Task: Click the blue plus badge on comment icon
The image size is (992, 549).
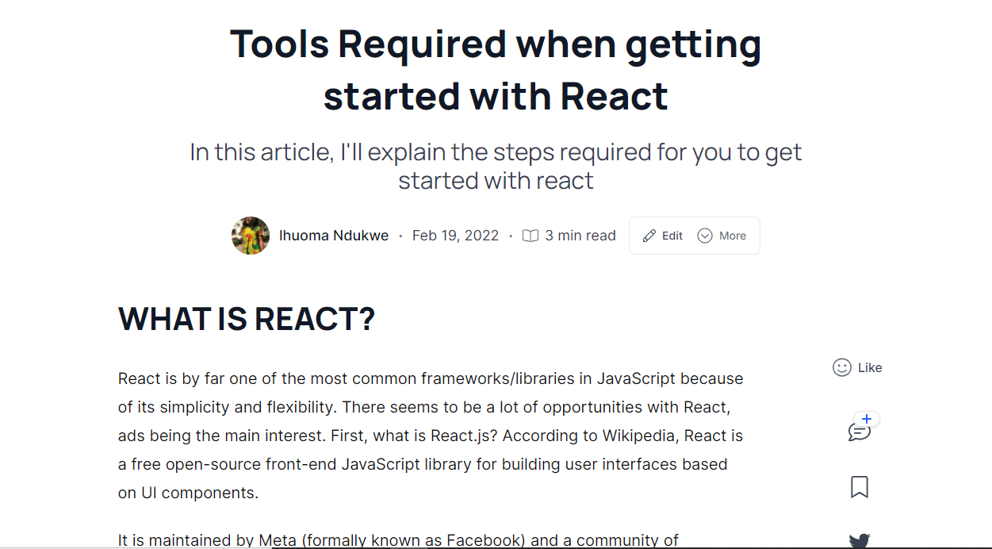Action: pyautogui.click(x=867, y=419)
